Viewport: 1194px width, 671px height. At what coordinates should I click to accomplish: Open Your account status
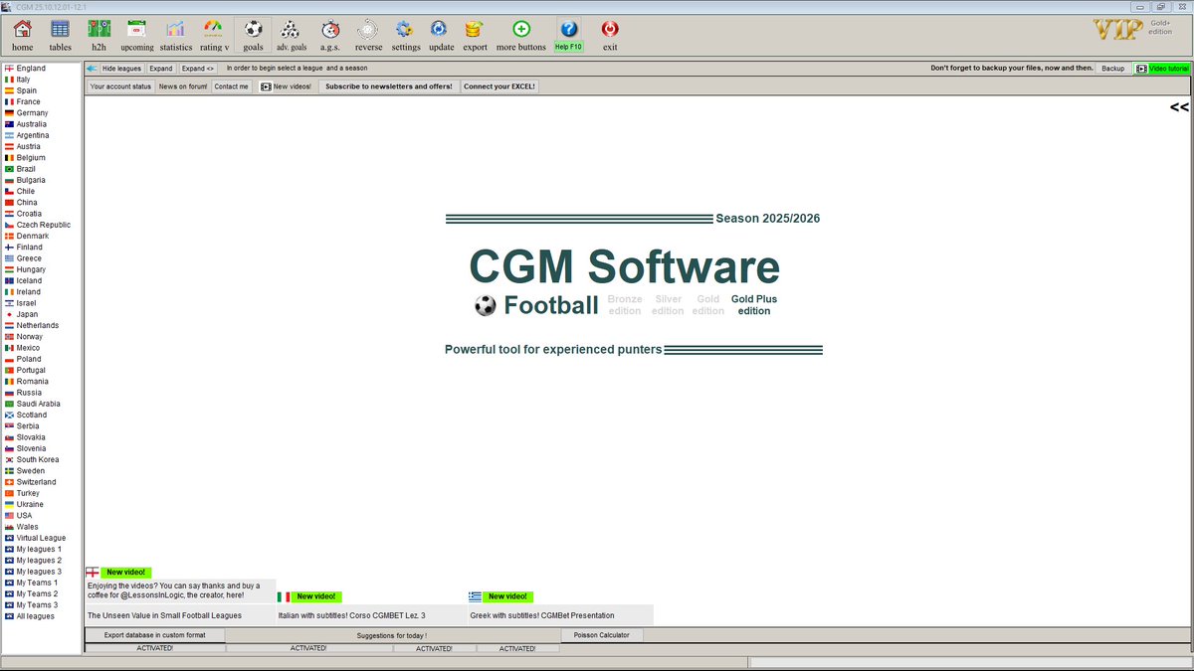120,86
